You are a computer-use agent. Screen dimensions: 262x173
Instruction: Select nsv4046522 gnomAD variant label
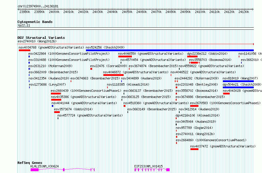pos(203,72)
